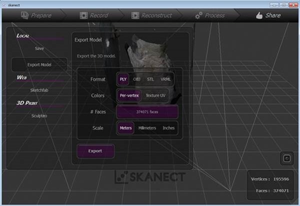Click the Web section header
Image resolution: width=300 pixels, height=206 pixels.
coord(21,77)
